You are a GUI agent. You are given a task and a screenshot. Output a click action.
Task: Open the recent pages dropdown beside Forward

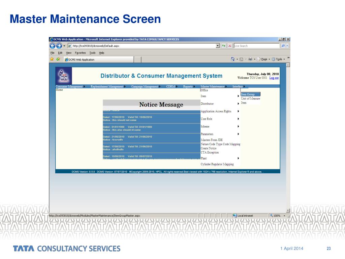tap(64, 46)
